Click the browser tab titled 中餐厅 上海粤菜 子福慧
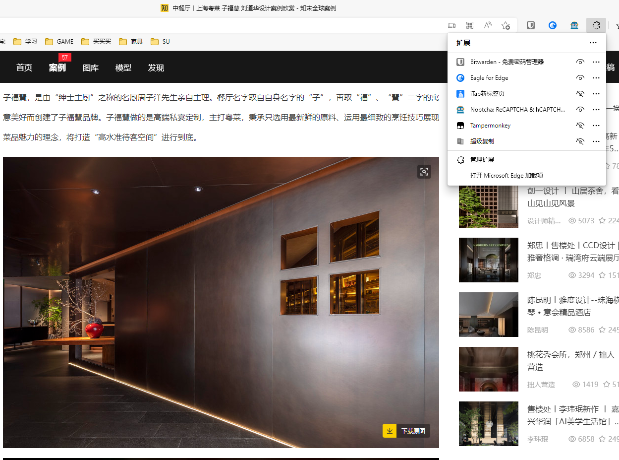The image size is (619, 460). click(248, 8)
